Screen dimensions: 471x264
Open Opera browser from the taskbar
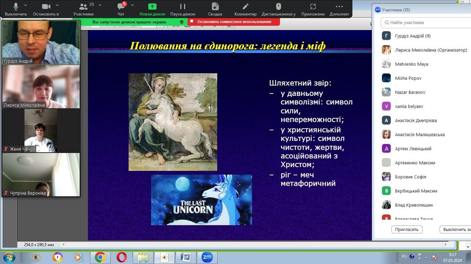[x=121, y=257]
